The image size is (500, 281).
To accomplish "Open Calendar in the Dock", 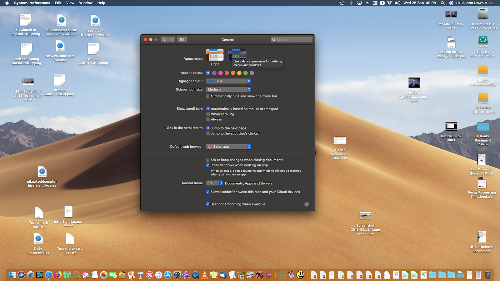I will tap(85, 275).
